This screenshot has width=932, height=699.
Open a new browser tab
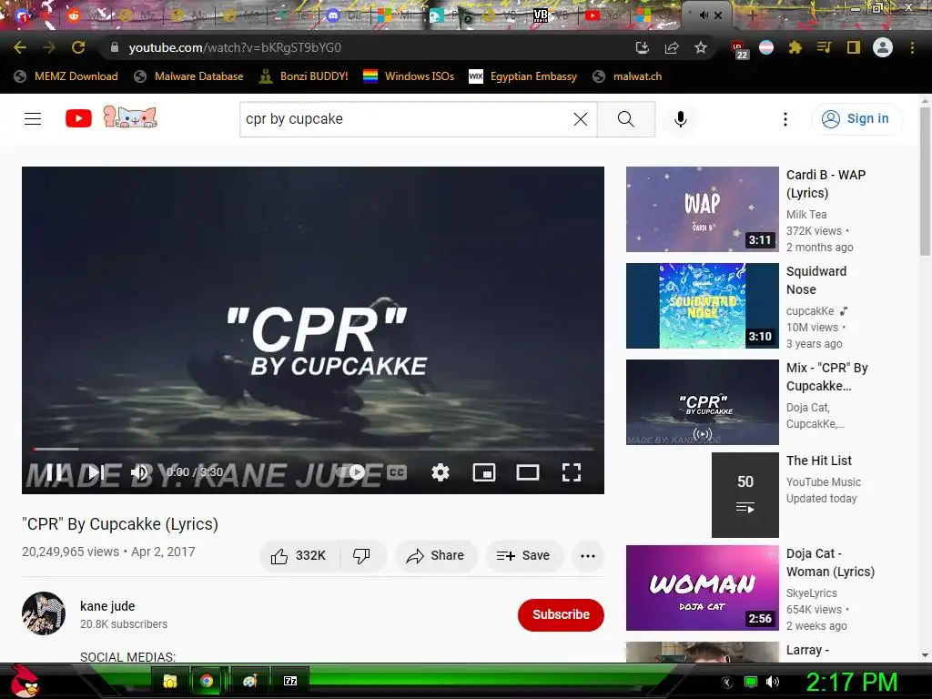751,16
